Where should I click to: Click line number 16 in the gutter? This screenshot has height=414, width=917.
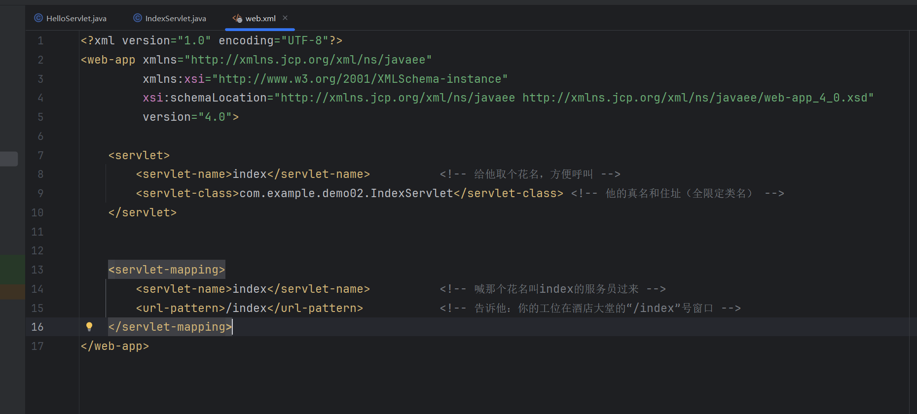tap(37, 327)
